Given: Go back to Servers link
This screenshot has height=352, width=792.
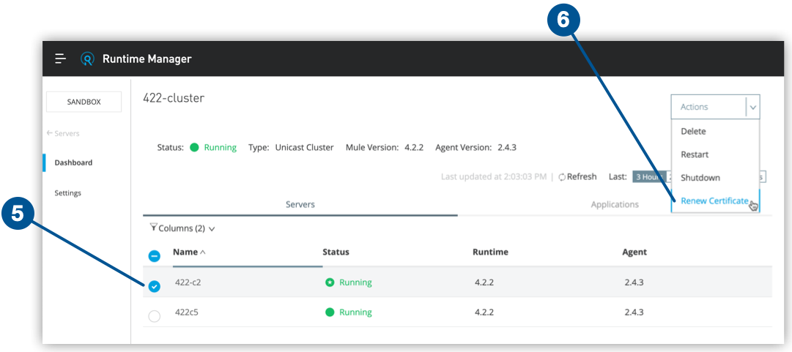Looking at the screenshot, I should tap(62, 133).
